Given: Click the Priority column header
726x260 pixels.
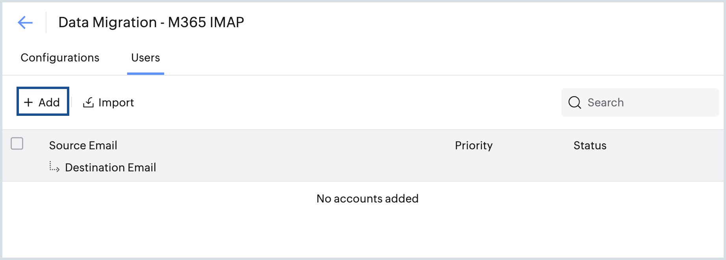Looking at the screenshot, I should [474, 145].
